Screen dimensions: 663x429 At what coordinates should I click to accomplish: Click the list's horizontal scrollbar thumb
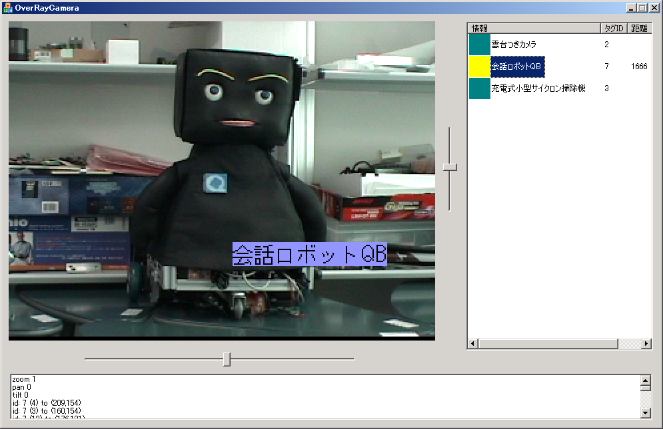coord(548,344)
